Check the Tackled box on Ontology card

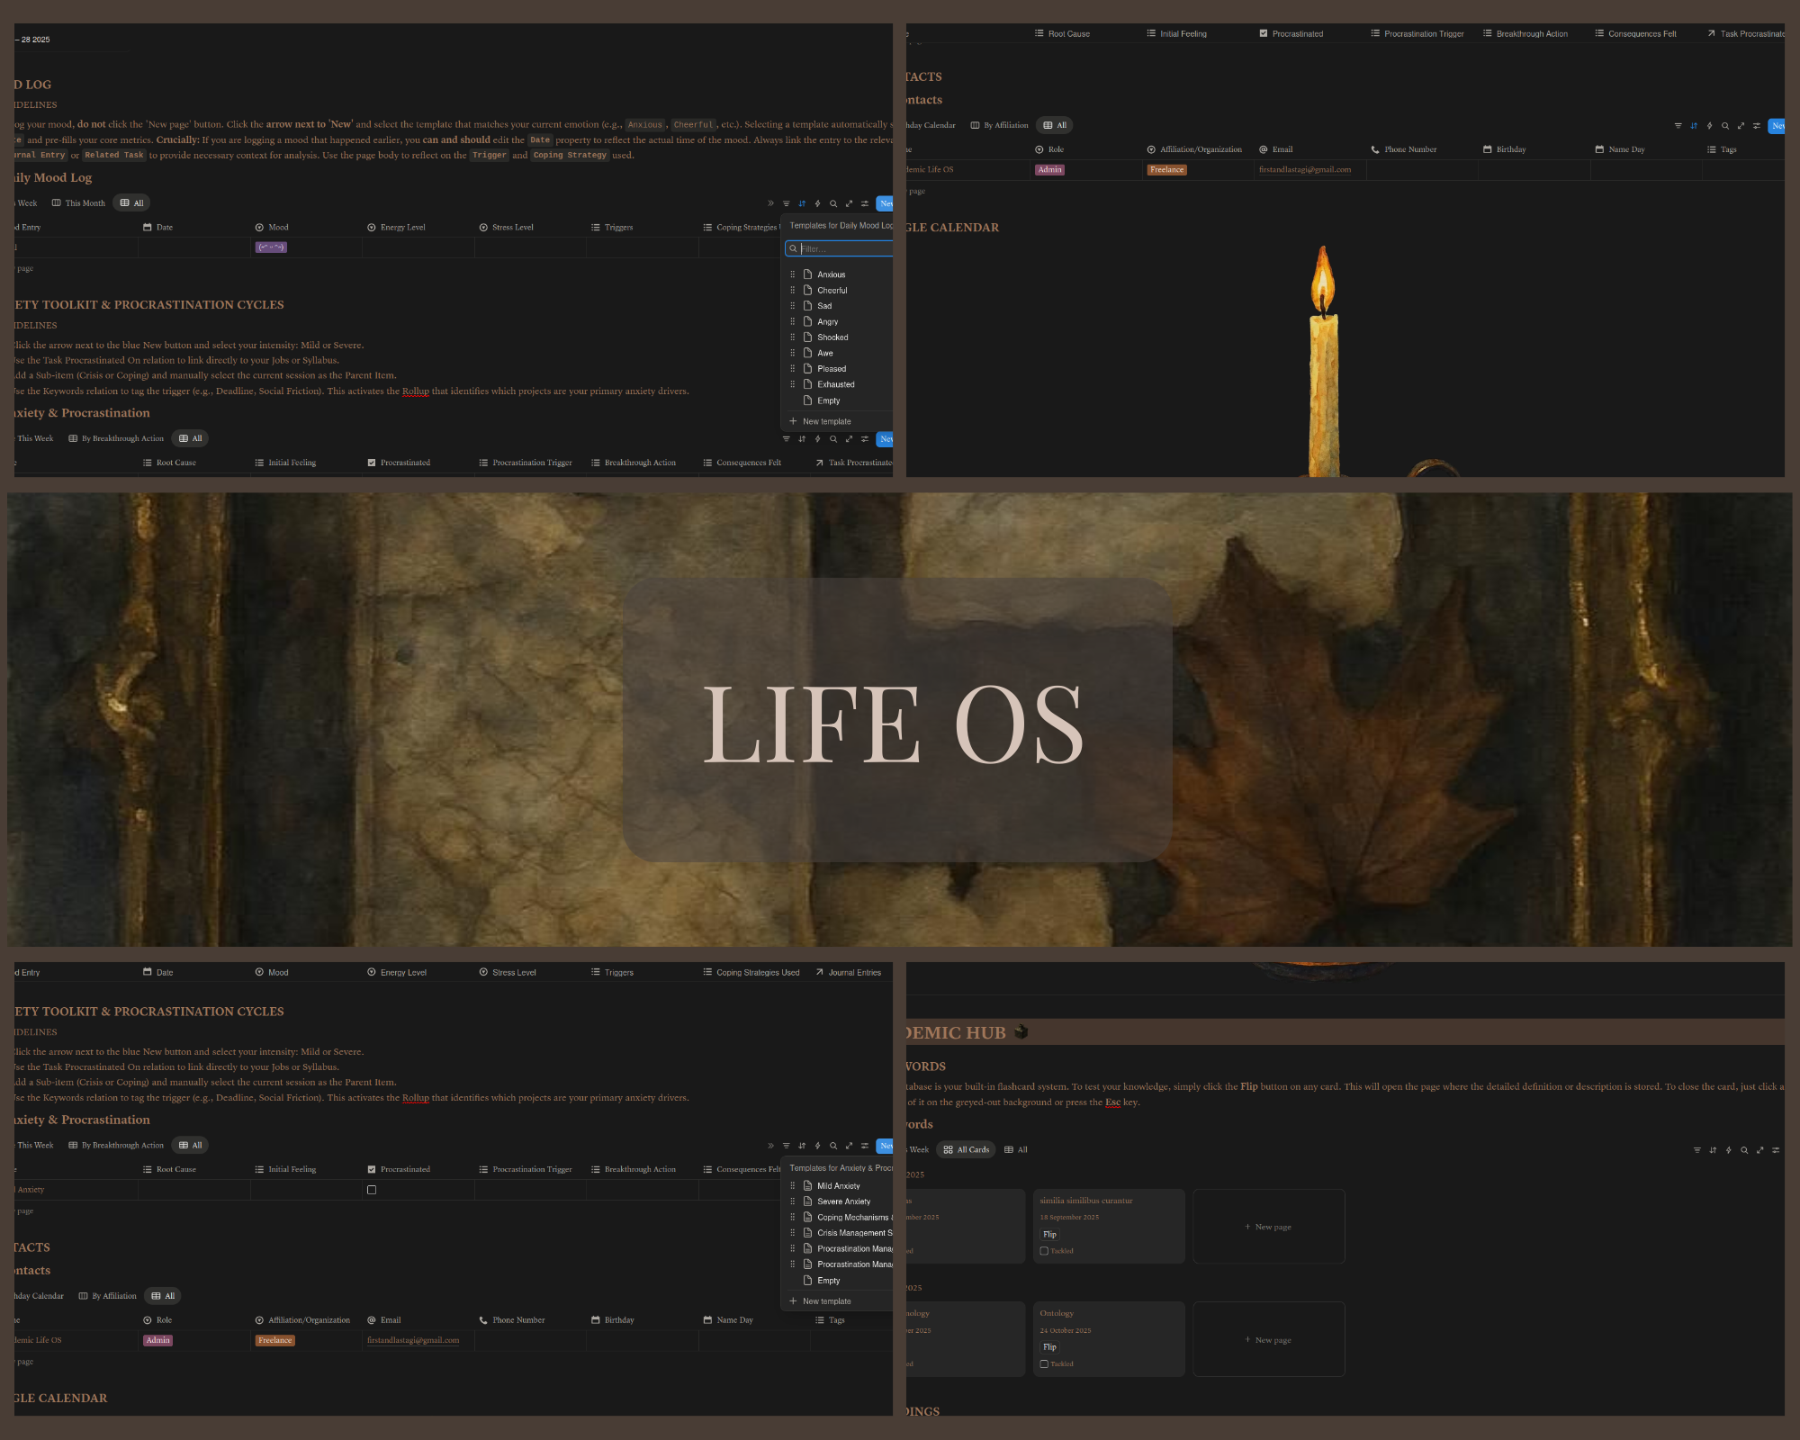1044,1364
